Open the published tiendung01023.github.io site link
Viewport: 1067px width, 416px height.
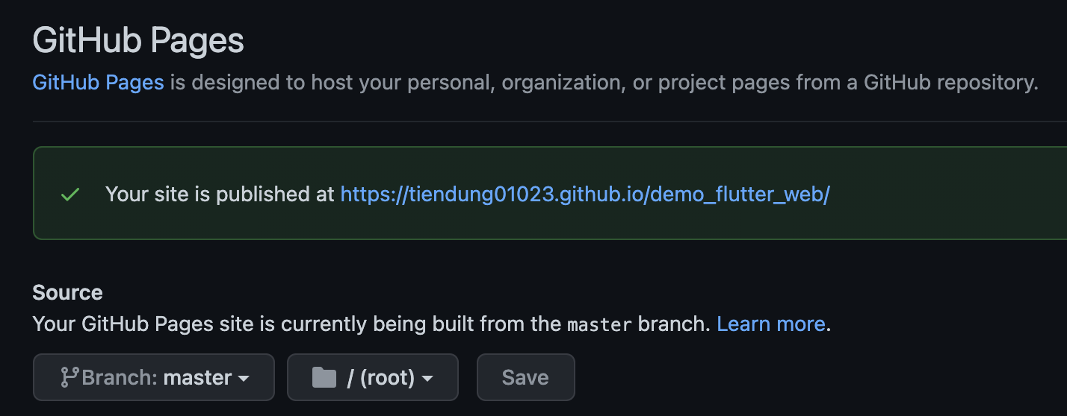[585, 195]
